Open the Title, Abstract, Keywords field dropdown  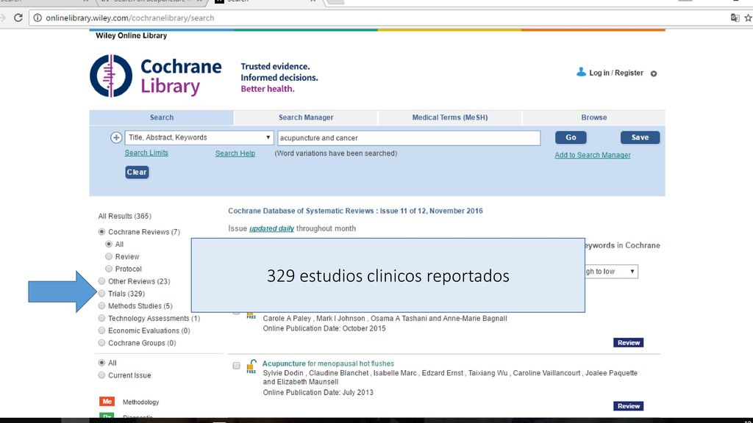[199, 137]
